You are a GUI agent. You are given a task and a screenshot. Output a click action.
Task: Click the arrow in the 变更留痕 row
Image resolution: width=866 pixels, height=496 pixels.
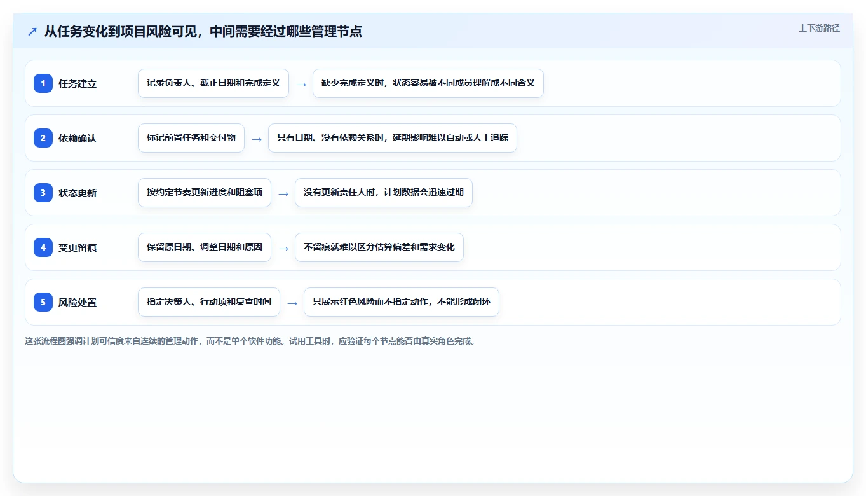[x=283, y=248]
